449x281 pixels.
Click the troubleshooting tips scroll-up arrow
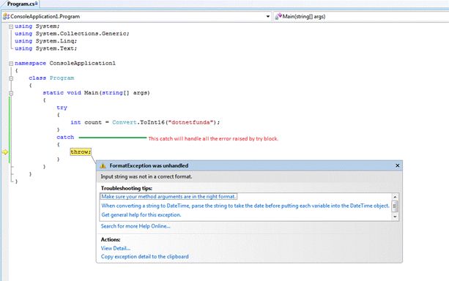(x=395, y=197)
